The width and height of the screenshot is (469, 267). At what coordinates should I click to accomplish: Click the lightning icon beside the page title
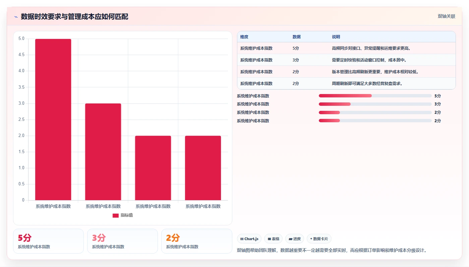point(16,17)
